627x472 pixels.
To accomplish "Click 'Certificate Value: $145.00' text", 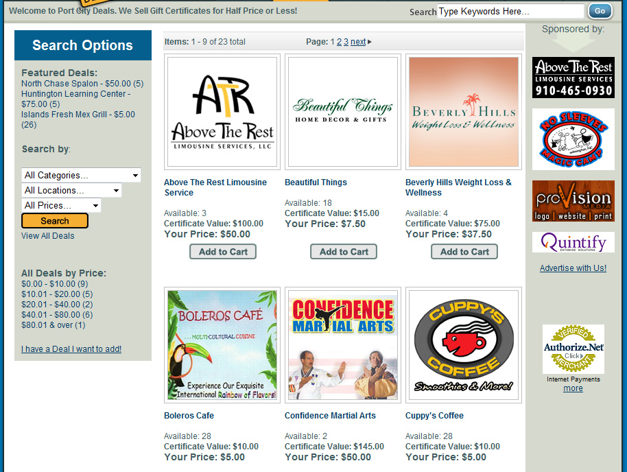I will point(334,447).
